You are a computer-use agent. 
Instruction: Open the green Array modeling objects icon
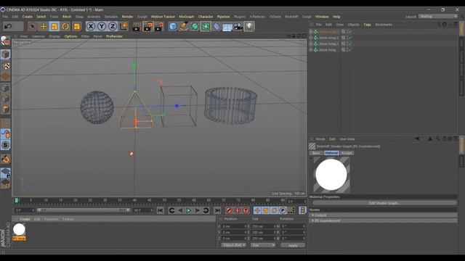206,27
